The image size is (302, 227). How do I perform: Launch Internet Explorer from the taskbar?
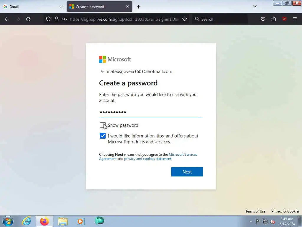tap(26, 221)
